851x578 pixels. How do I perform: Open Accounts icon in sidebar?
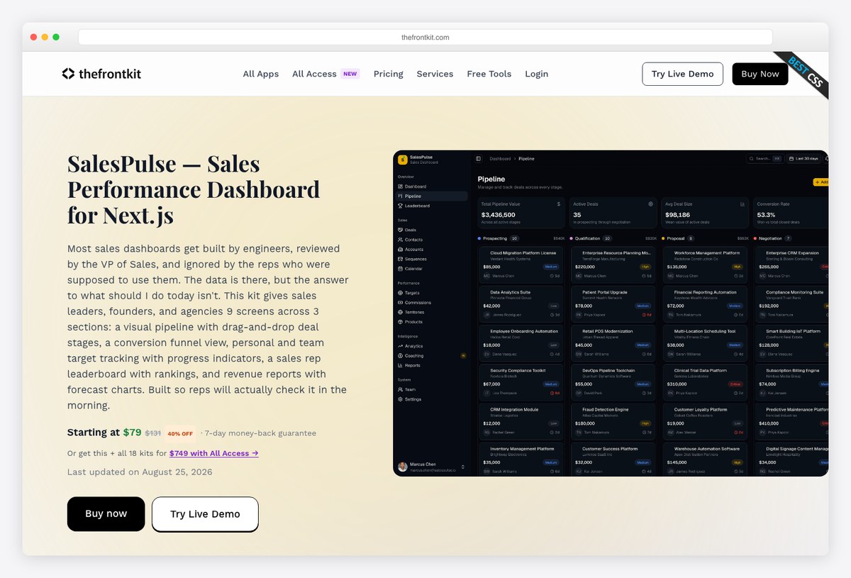click(401, 250)
